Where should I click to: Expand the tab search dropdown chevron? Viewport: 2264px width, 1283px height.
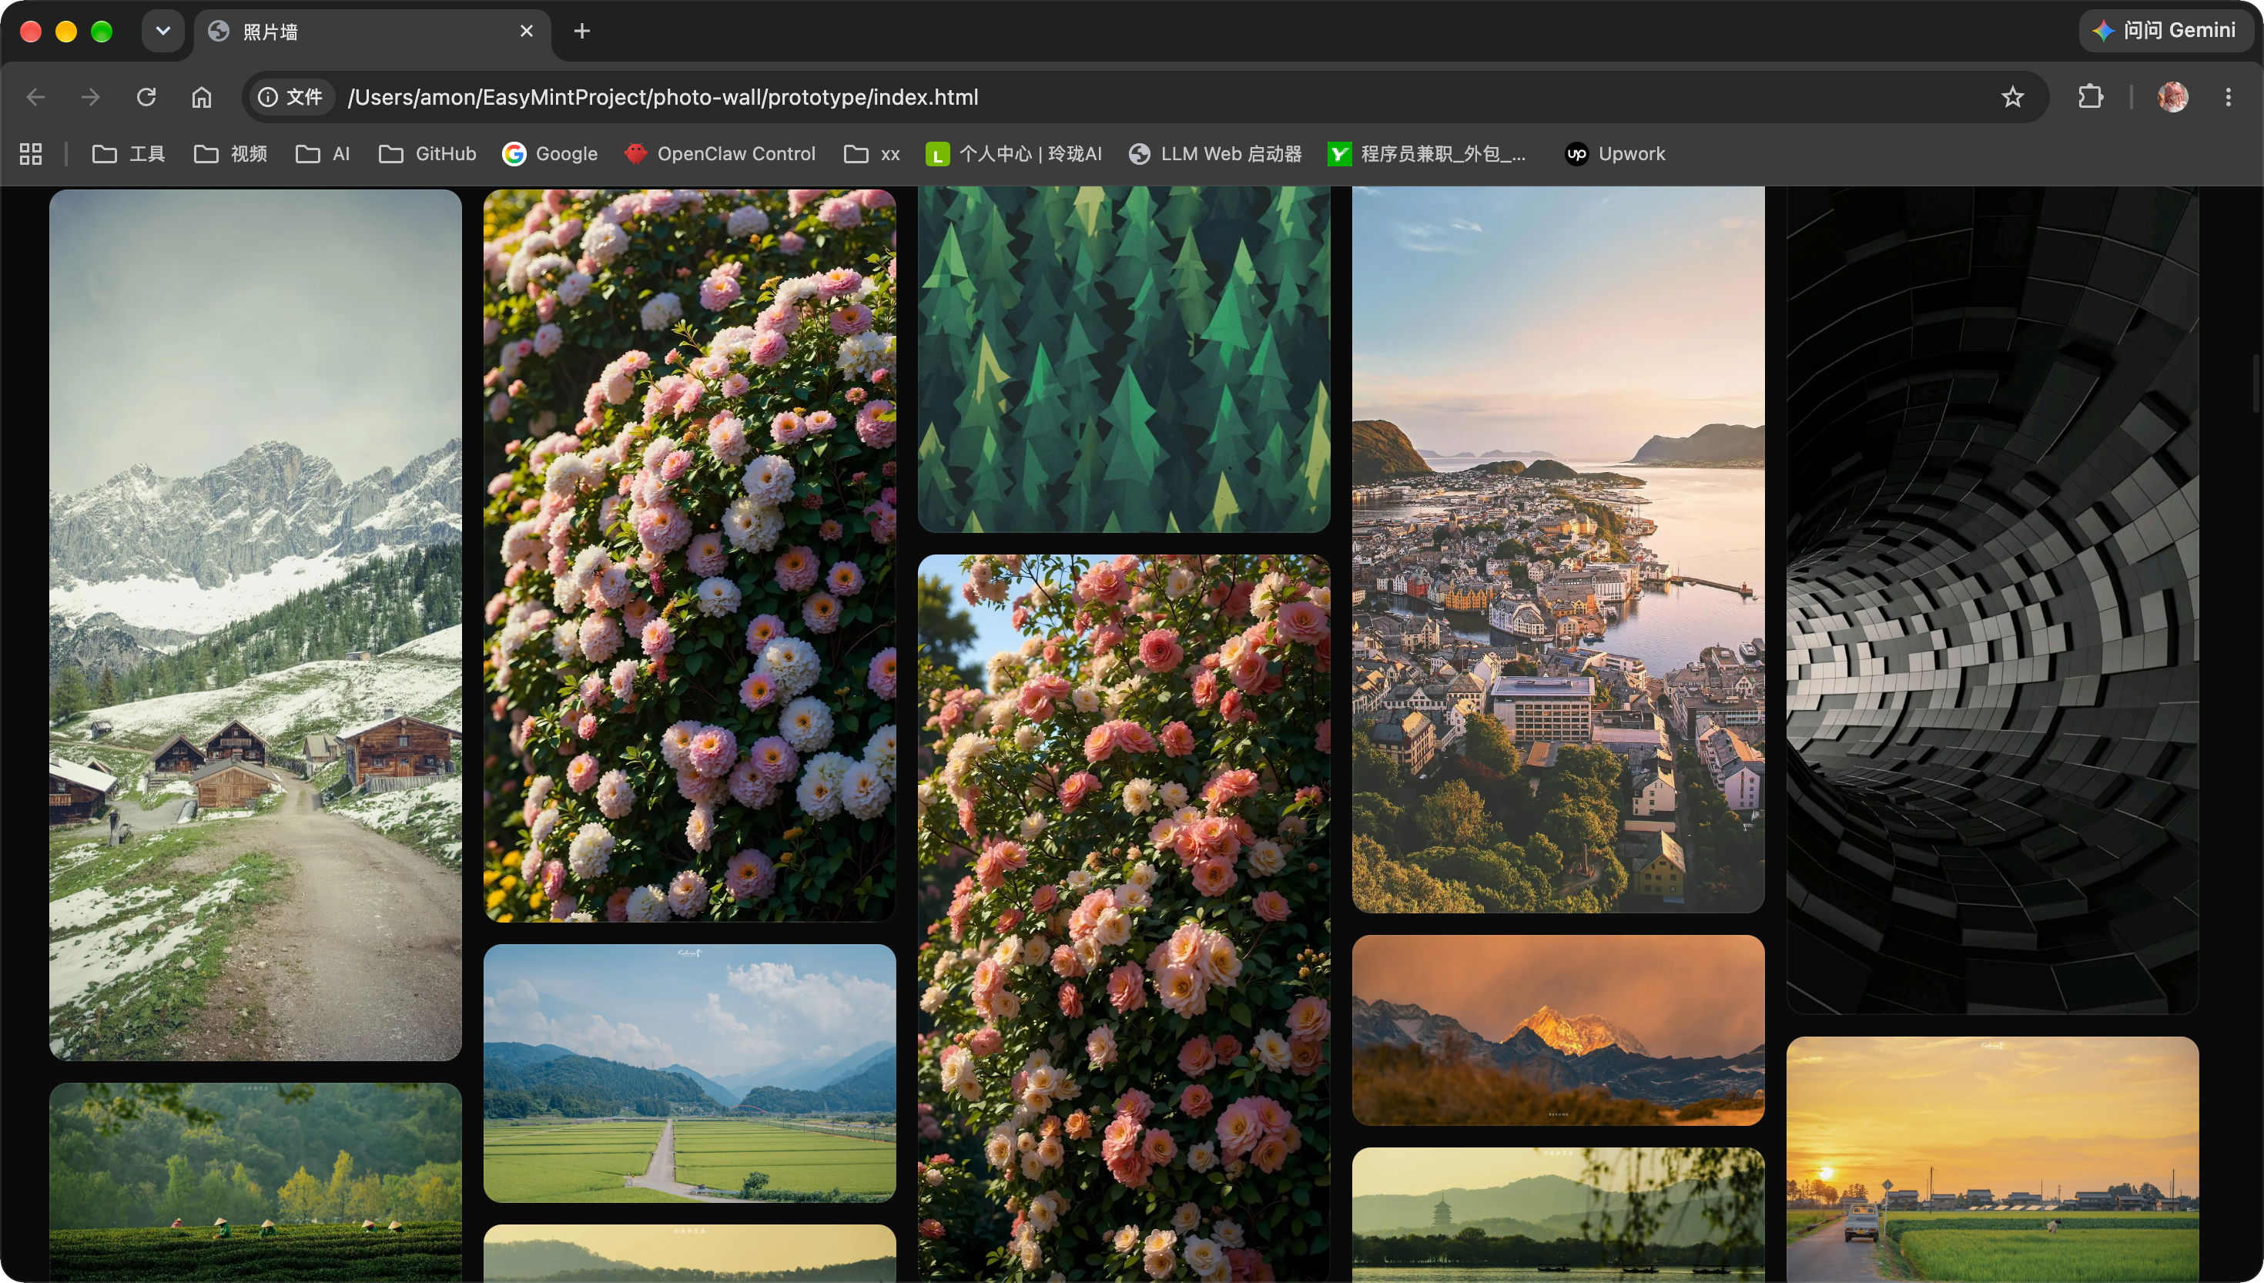coord(163,32)
